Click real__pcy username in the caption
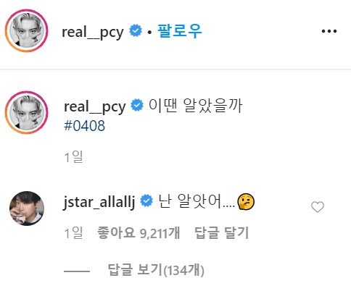 [95, 106]
